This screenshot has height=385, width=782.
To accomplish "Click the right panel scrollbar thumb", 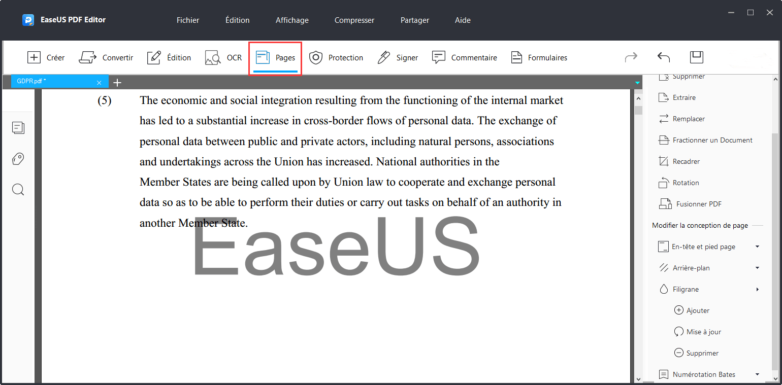I will coord(775,251).
